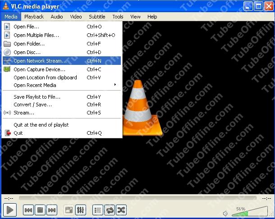The image size is (275, 219).
Task: Mute audio via speaker icon
Action: point(225,214)
